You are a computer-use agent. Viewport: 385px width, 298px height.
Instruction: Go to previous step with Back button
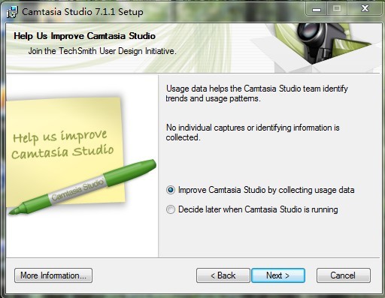coord(223,275)
